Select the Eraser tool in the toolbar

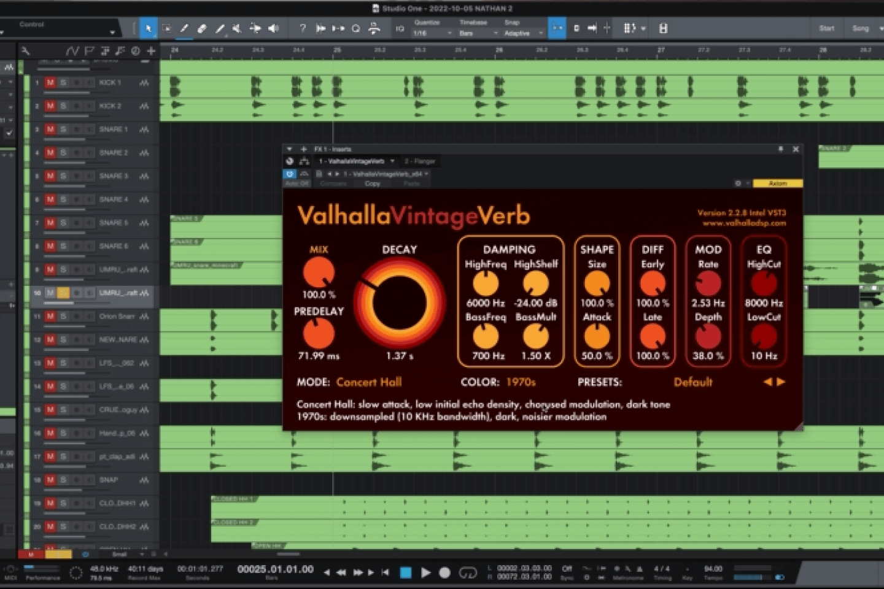(201, 28)
